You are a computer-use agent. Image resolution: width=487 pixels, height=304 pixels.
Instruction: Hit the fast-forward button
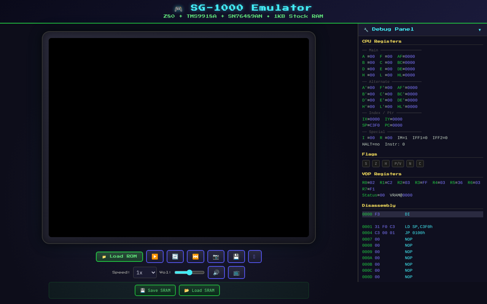tap(196, 256)
